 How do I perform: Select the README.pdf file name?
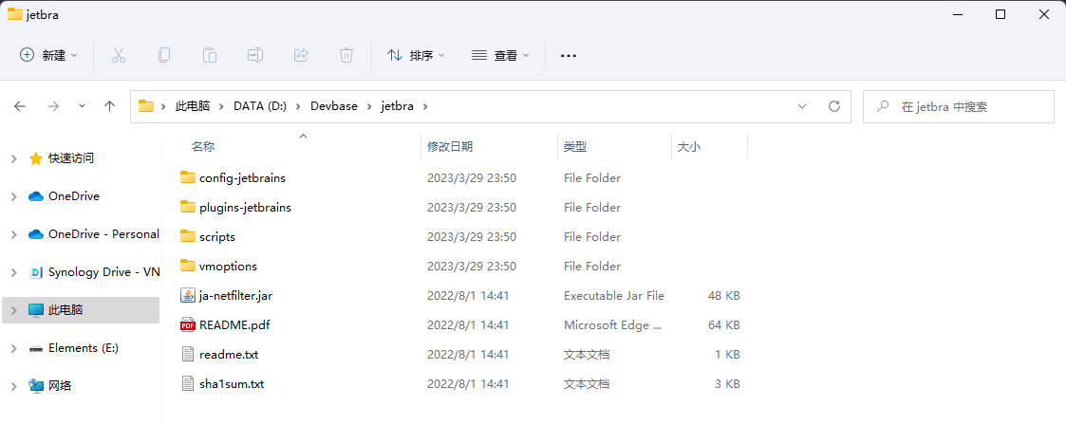234,325
